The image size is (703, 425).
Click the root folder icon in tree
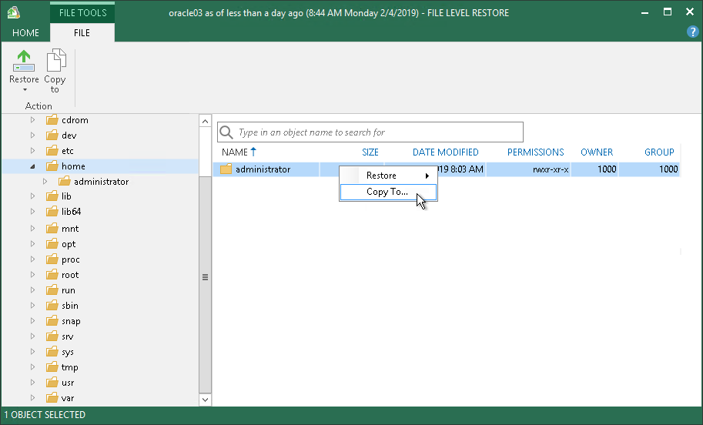(52, 275)
